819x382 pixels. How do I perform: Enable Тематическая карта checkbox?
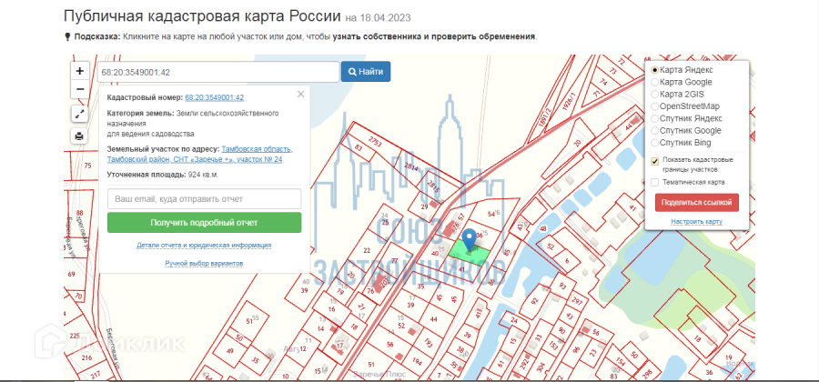coord(655,182)
